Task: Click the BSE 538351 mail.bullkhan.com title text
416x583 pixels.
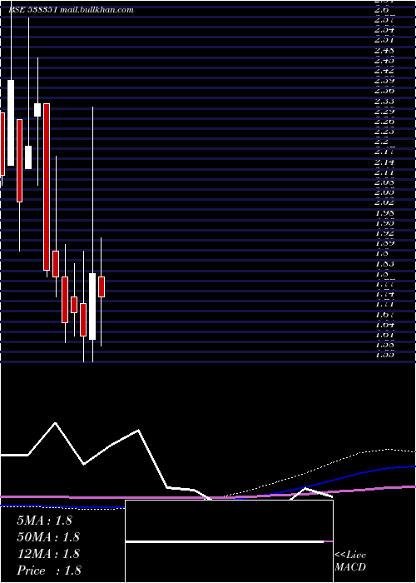Action: [x=71, y=10]
